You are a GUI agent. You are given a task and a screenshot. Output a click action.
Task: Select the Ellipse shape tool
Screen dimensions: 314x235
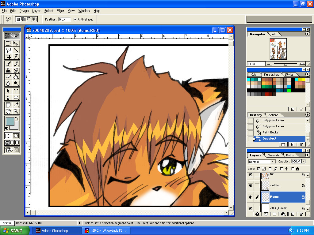coord(16,98)
